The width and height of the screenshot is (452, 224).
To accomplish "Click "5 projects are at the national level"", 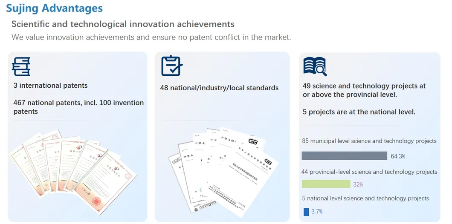I will pos(359,112).
